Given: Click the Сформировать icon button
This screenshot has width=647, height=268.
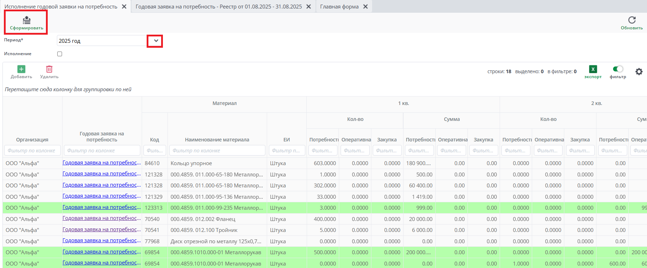Looking at the screenshot, I should 27,21.
